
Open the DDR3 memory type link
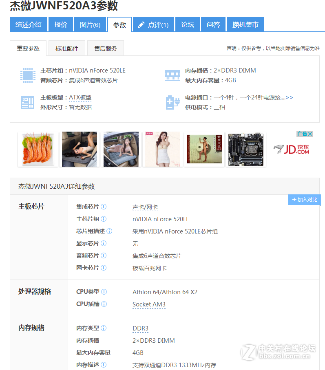[141, 328]
